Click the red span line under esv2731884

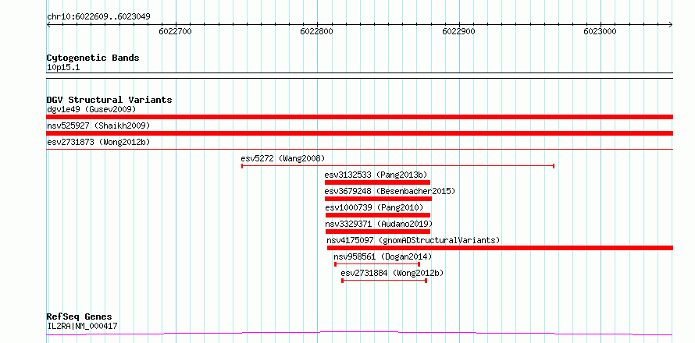click(x=384, y=281)
